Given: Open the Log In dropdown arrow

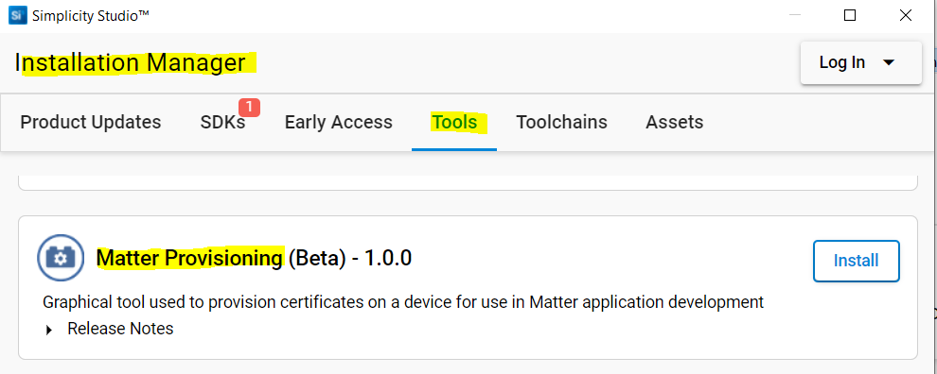Looking at the screenshot, I should pyautogui.click(x=889, y=62).
